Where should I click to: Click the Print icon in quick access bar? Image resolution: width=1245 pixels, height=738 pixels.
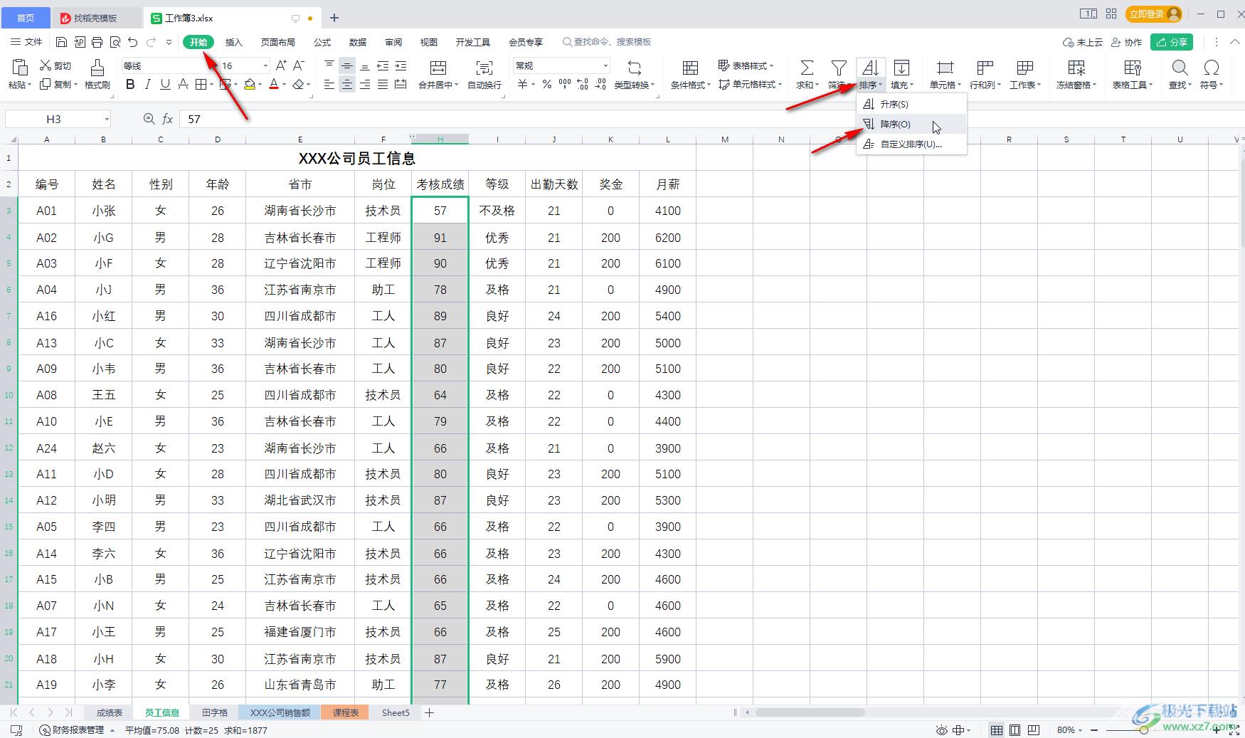97,42
